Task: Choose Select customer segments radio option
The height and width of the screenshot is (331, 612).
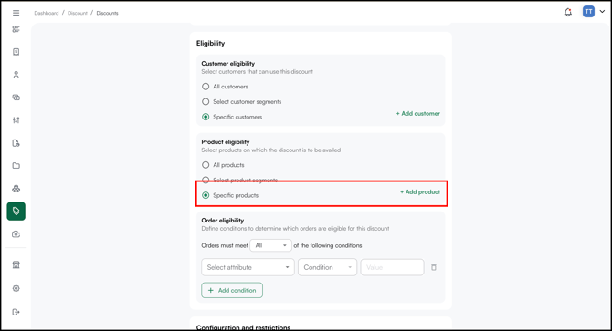Action: click(206, 101)
